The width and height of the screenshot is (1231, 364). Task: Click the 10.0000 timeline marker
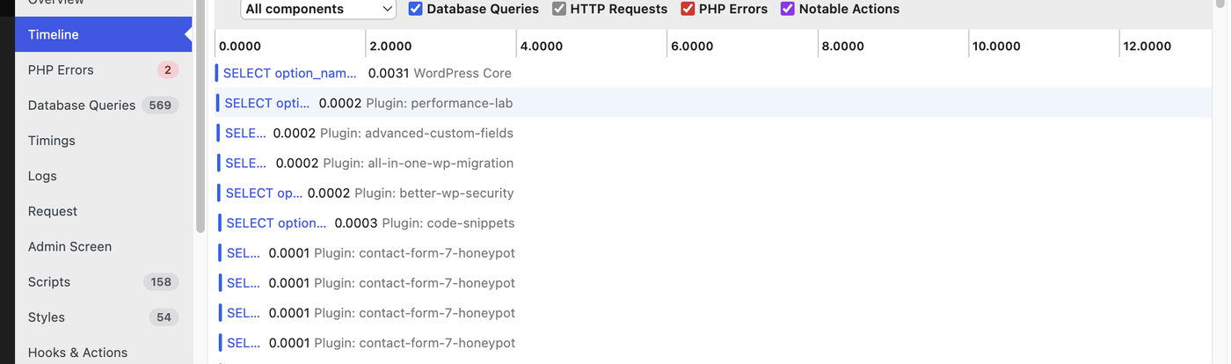(997, 46)
